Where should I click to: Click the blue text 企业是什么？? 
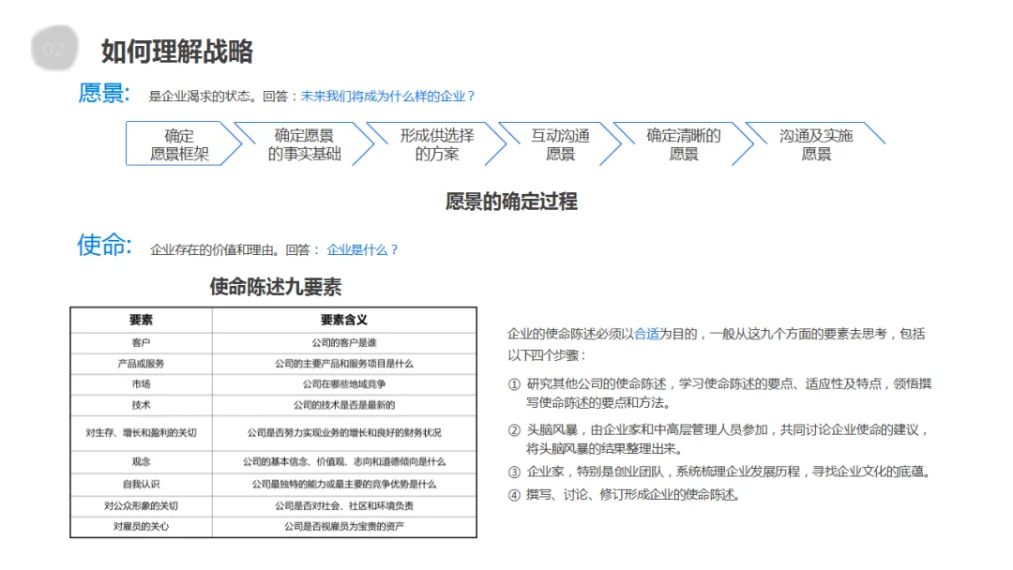pos(363,249)
